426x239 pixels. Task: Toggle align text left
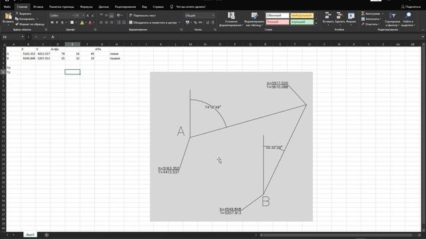101,23
